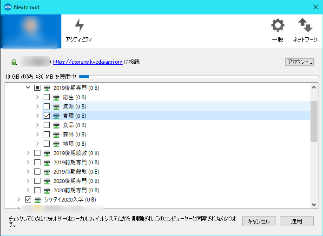Collapse the 2019後期専門 folder
The width and height of the screenshot is (323, 236).
(x=28, y=88)
